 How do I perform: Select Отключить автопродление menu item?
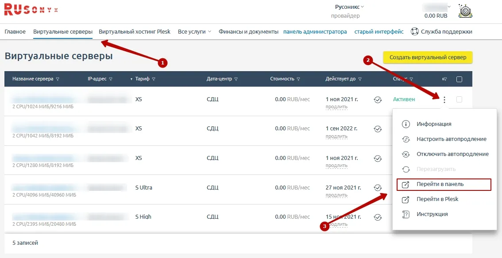[x=453, y=154]
